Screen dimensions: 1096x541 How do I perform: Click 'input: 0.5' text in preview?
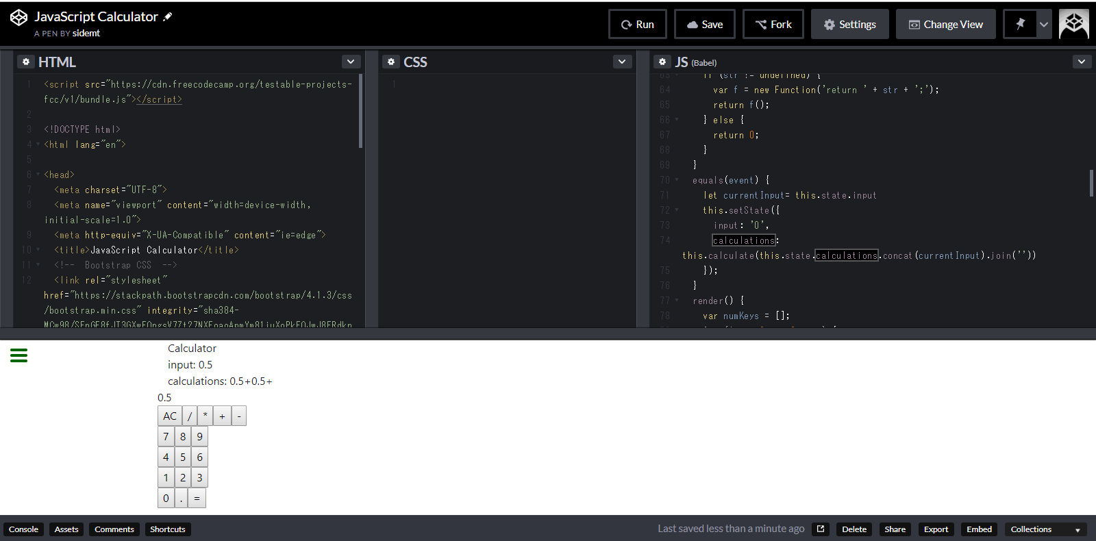(190, 365)
